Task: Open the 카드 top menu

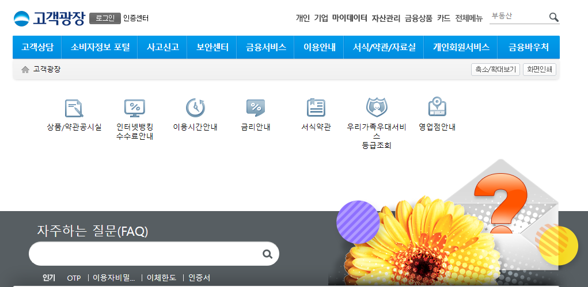Action: pos(443,18)
